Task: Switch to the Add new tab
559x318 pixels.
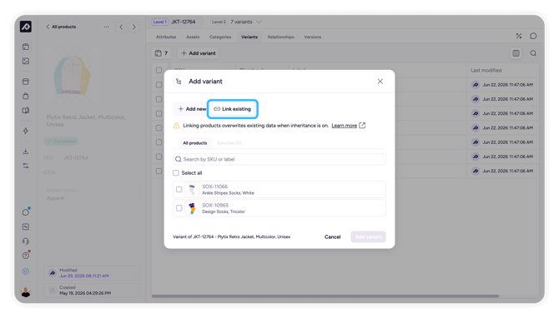Action: [x=192, y=109]
